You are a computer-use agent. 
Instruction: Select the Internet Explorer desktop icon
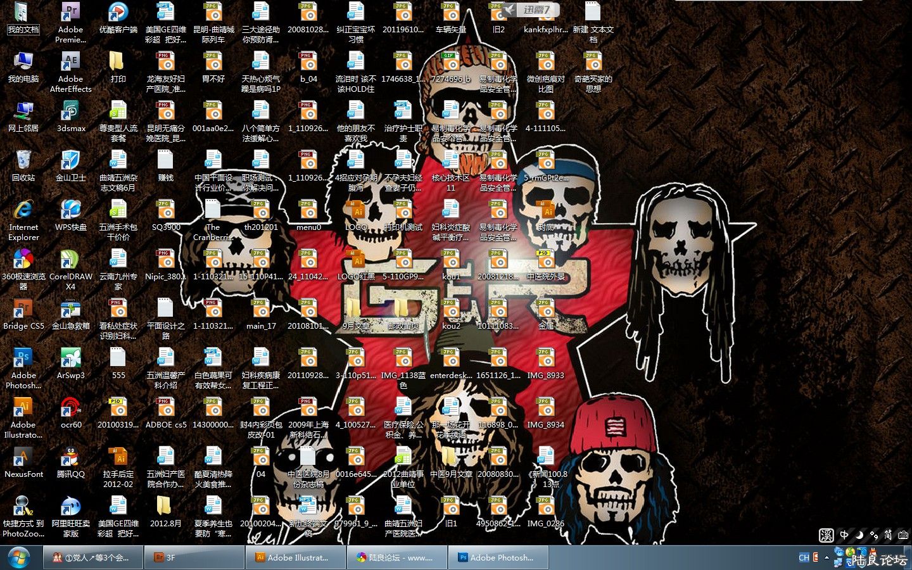[23, 210]
